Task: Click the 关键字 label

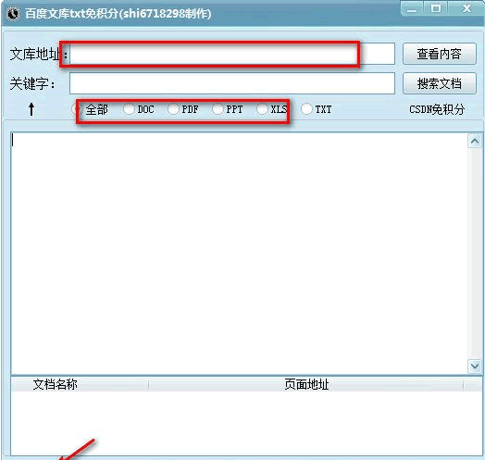Action: tap(32, 83)
